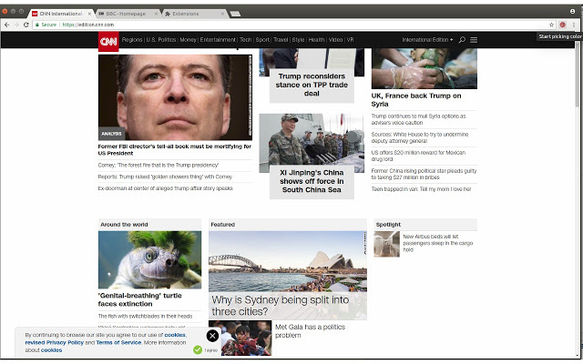Open the CNN hamburger menu icon
Viewport: 583px width, 364px height.
point(474,40)
